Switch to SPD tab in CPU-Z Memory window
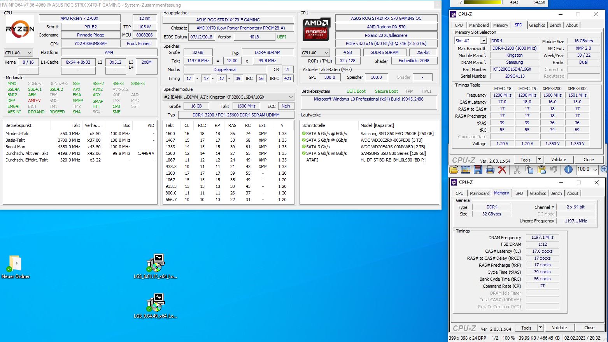The width and height of the screenshot is (608, 342). tap(519, 193)
